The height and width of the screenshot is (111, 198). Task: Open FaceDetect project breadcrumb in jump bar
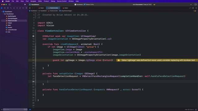click(33, 11)
